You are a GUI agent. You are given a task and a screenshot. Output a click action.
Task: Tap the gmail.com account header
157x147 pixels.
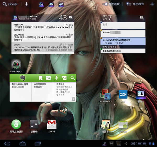coord(28,17)
